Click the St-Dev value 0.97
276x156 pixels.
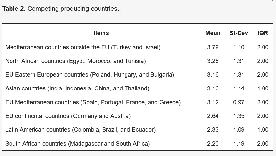(x=239, y=102)
